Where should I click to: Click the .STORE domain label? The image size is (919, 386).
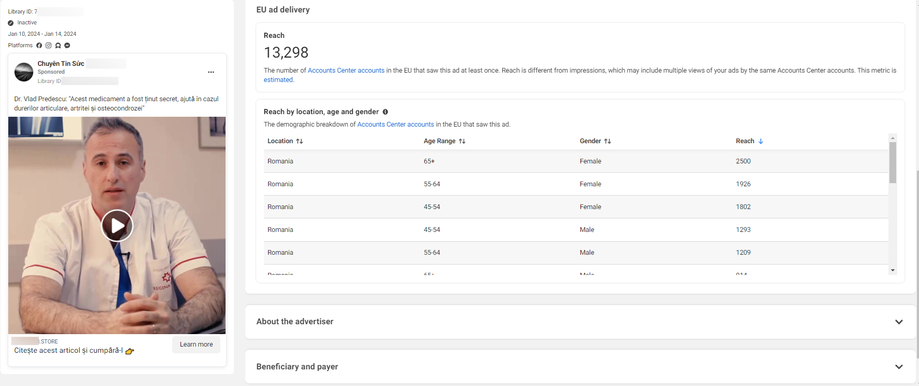pos(49,342)
